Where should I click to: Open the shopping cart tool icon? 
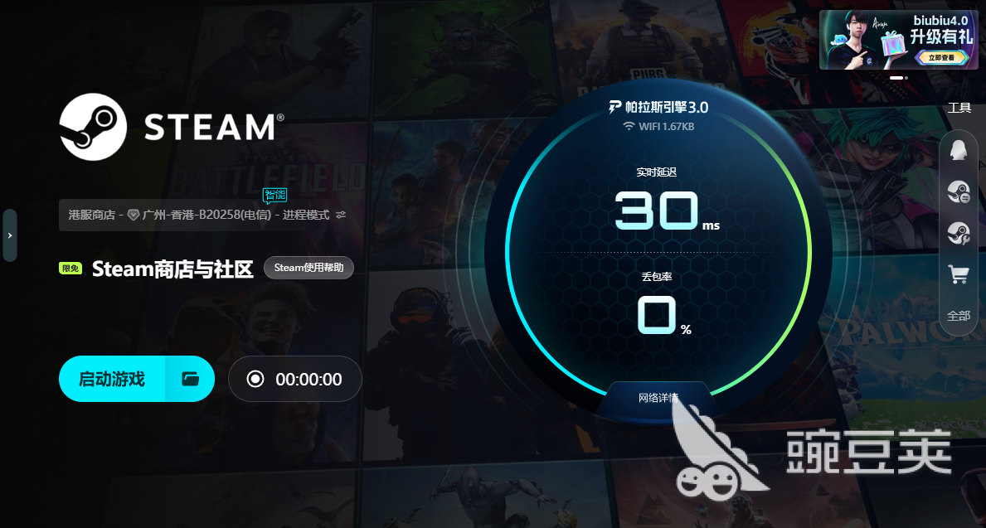[959, 274]
